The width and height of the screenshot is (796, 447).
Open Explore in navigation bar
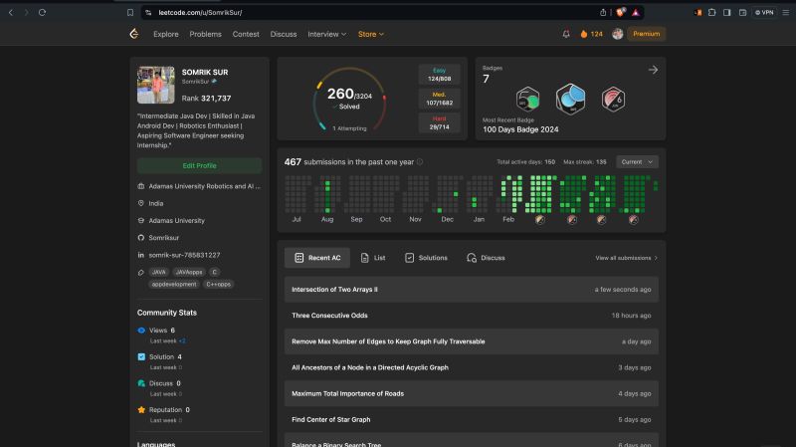[166, 34]
